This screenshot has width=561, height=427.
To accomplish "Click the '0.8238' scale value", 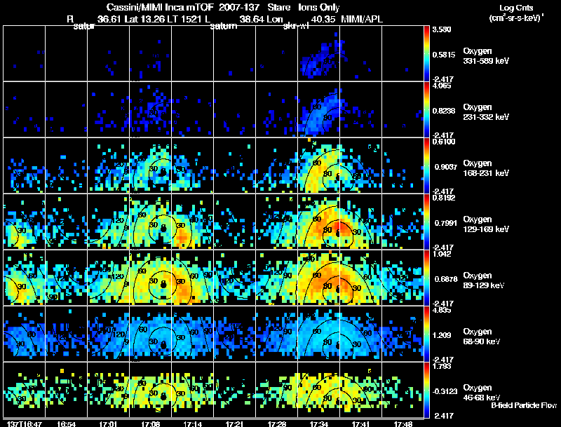I will point(444,111).
